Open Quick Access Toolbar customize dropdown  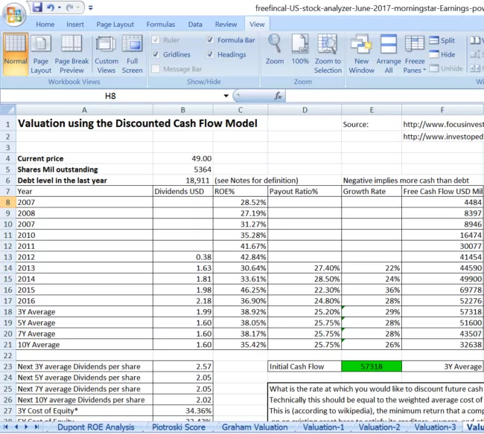point(91,7)
